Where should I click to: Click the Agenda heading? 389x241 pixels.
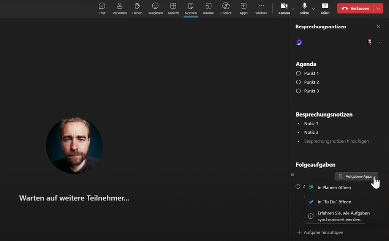(x=306, y=64)
